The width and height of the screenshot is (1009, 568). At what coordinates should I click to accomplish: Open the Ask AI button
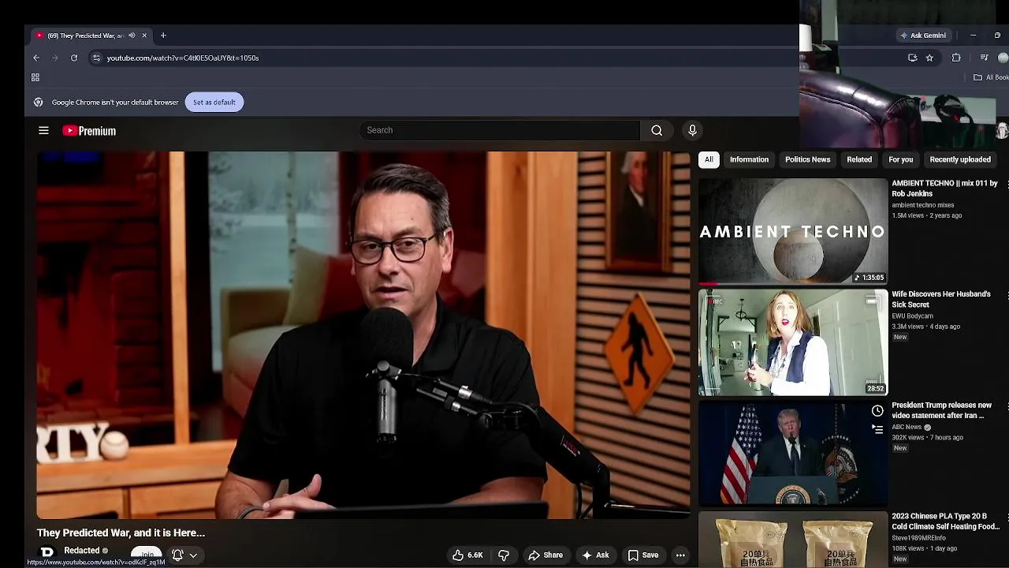click(x=595, y=555)
